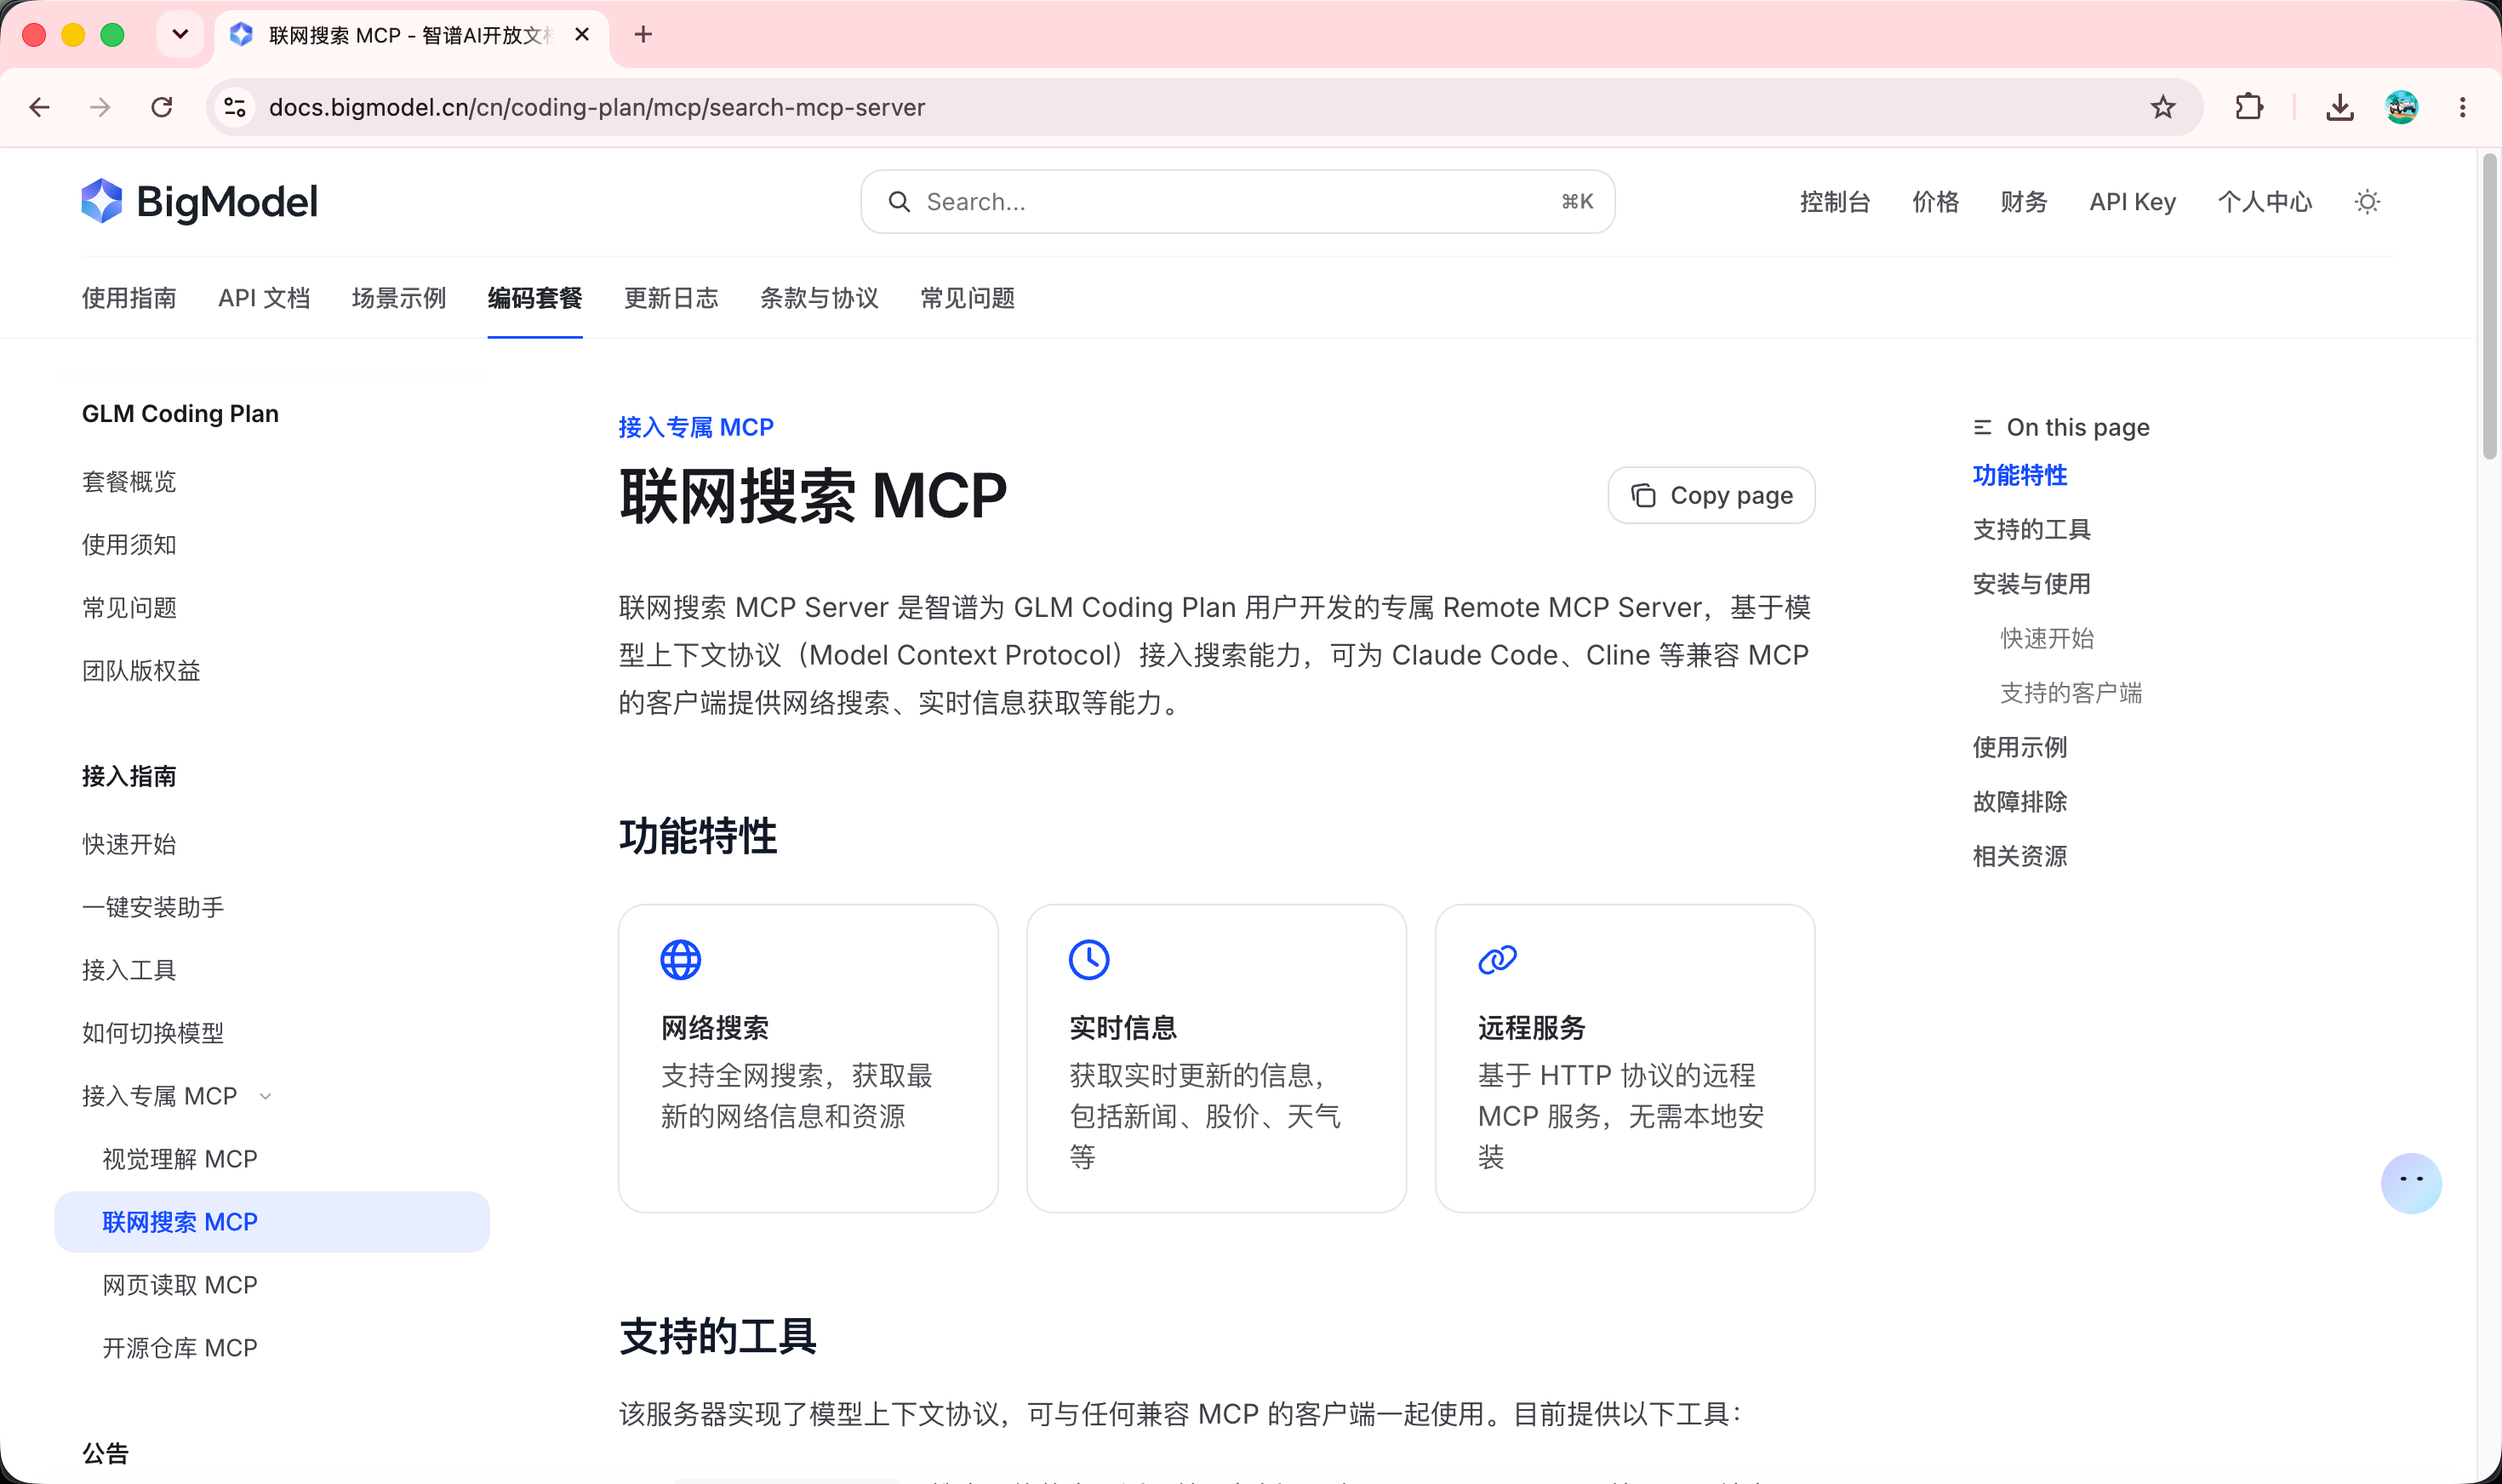Screen dimensions: 2502x1484
Task: Select the 编码套餐 tab
Action: click(x=535, y=298)
